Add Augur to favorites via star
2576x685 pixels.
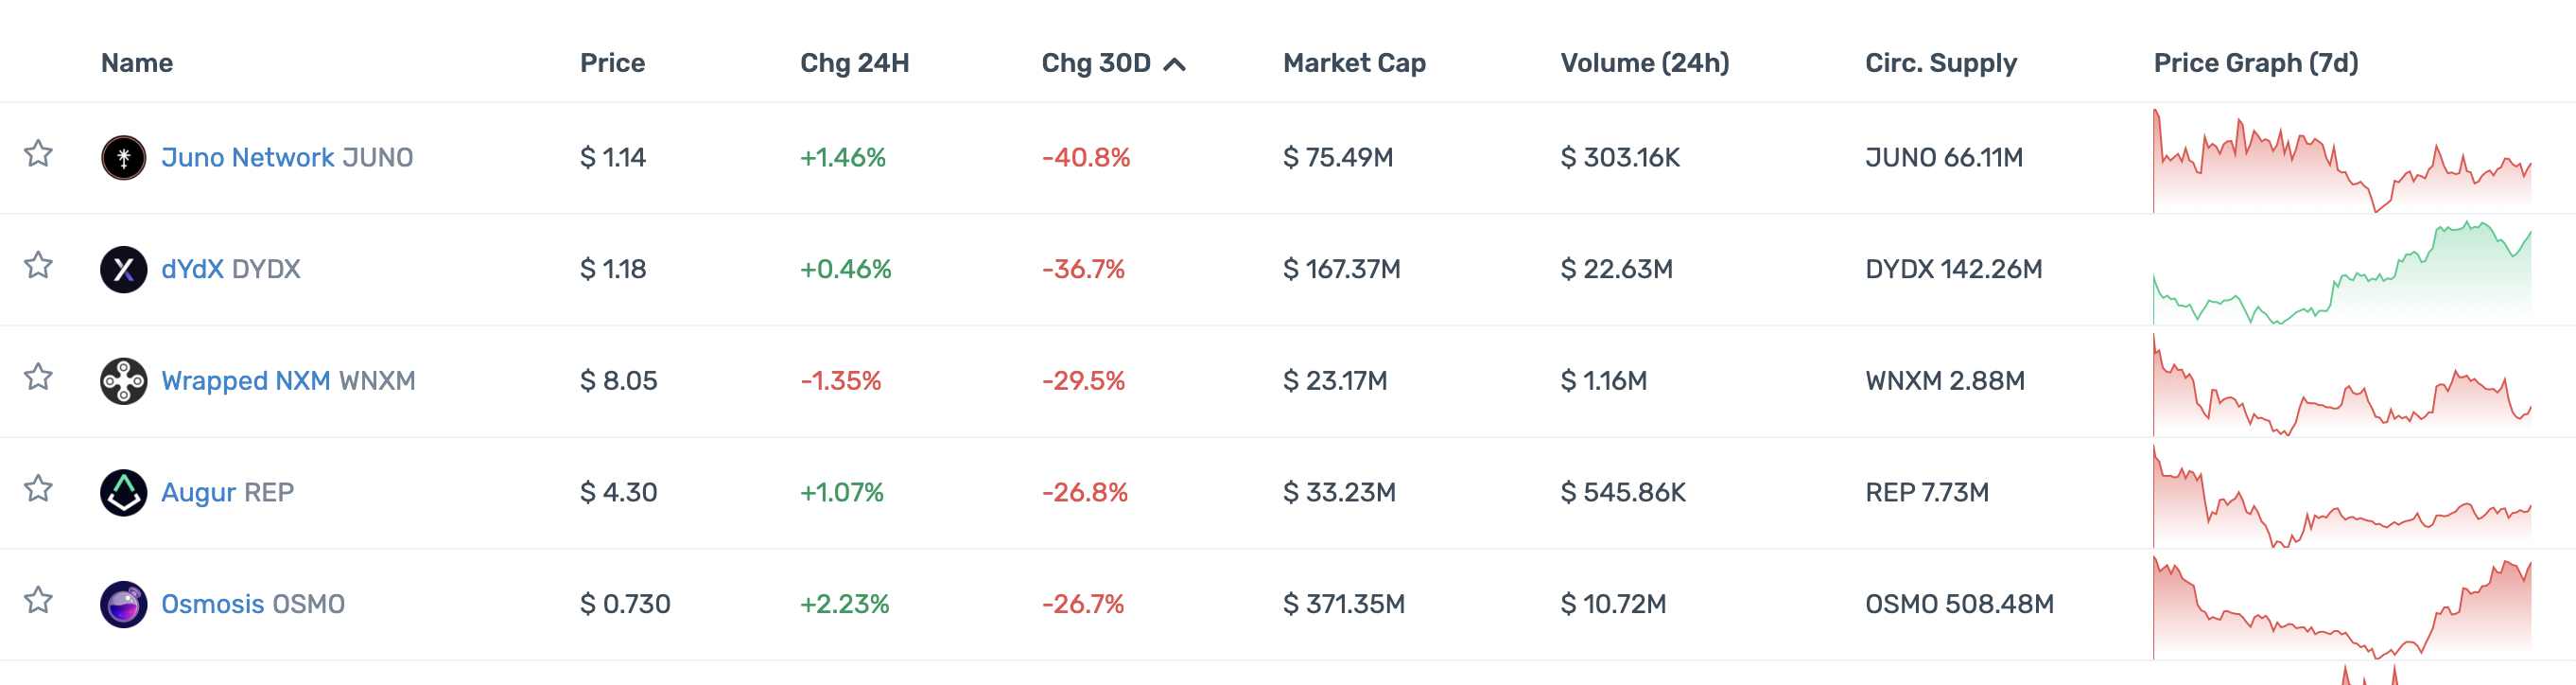(x=38, y=489)
